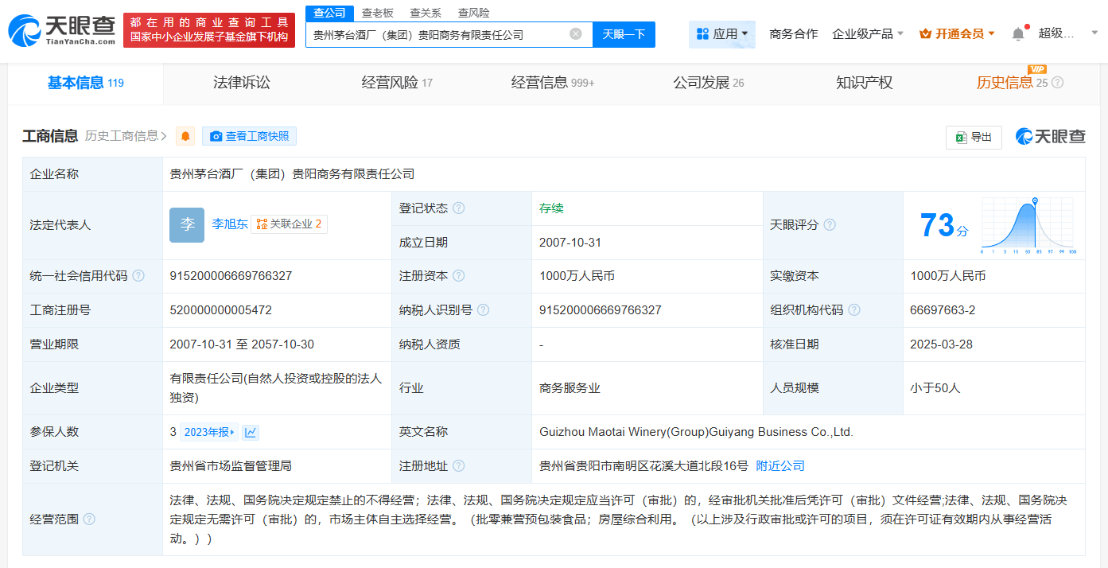
Task: Click the 商务服务业 industry value
Action: pyautogui.click(x=570, y=388)
